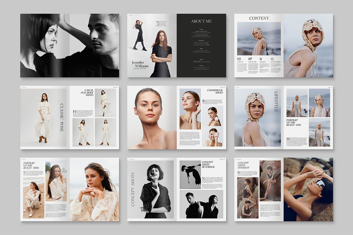353x235 pixels.
Task: Select the Experience section heading
Action: 201,40
